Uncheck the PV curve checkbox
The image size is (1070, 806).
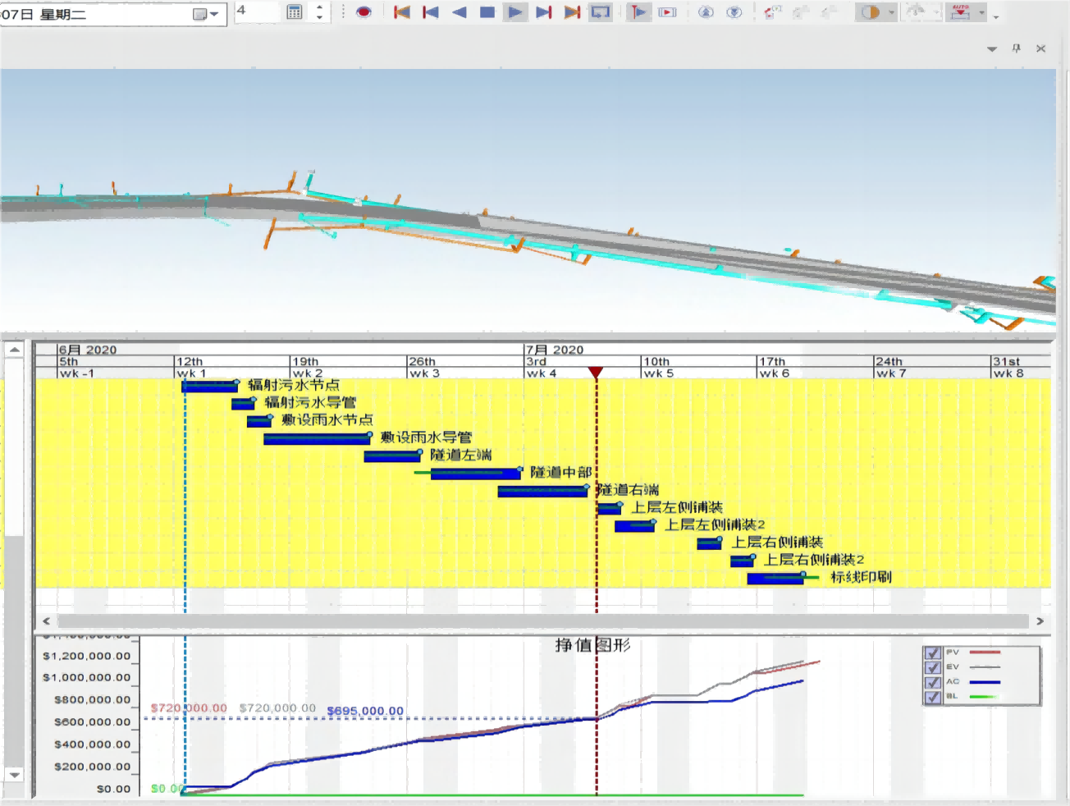(932, 653)
